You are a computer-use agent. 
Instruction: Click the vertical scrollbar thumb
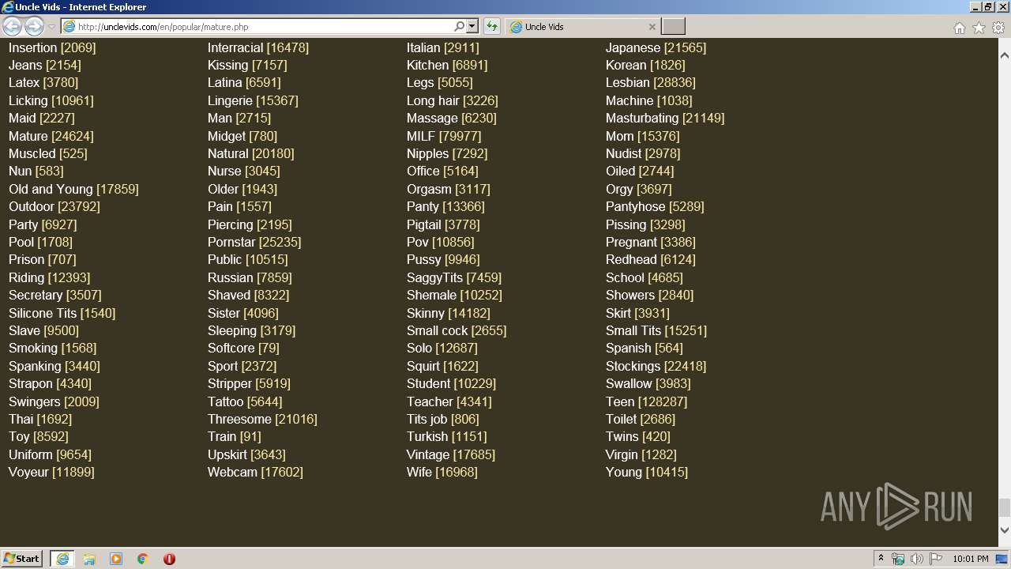point(1004,507)
